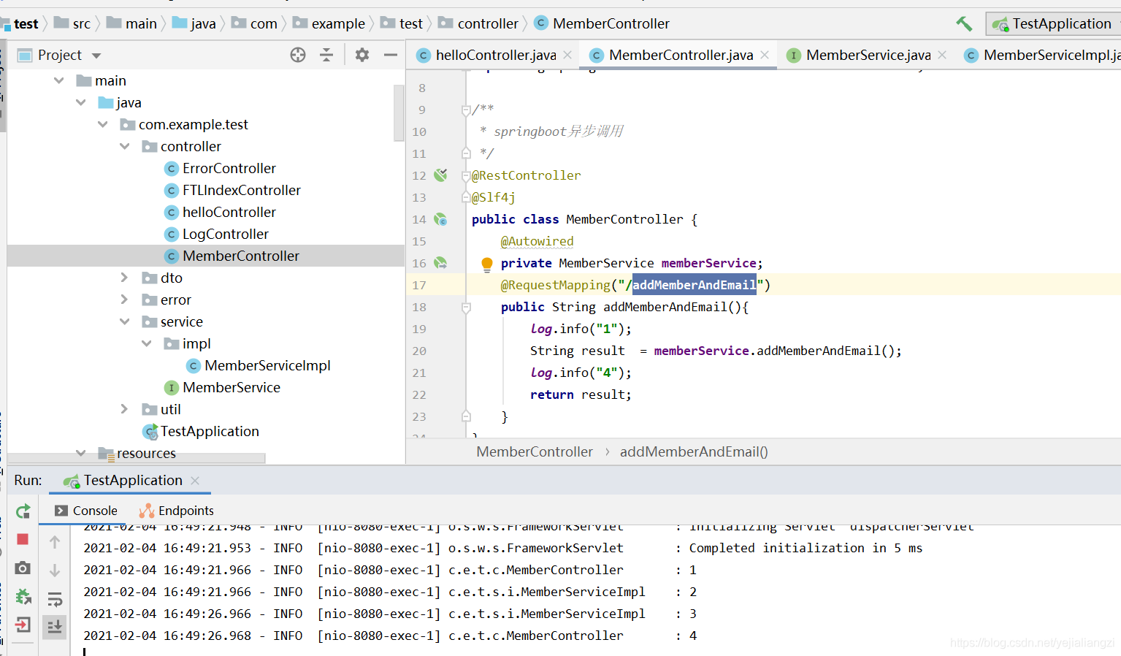Open the Endpoints tab
This screenshot has height=656, width=1121.
[x=177, y=511]
